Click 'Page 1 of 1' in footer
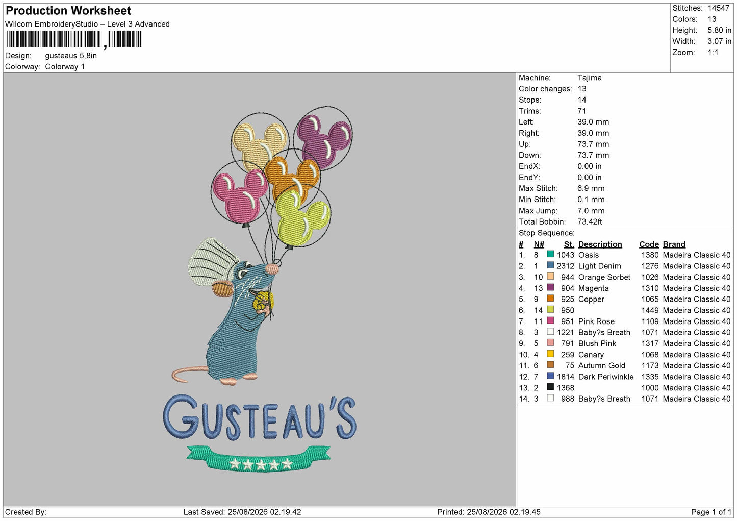The image size is (737, 521). (x=711, y=512)
